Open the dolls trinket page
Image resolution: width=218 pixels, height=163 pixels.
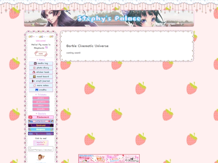pos(41,105)
